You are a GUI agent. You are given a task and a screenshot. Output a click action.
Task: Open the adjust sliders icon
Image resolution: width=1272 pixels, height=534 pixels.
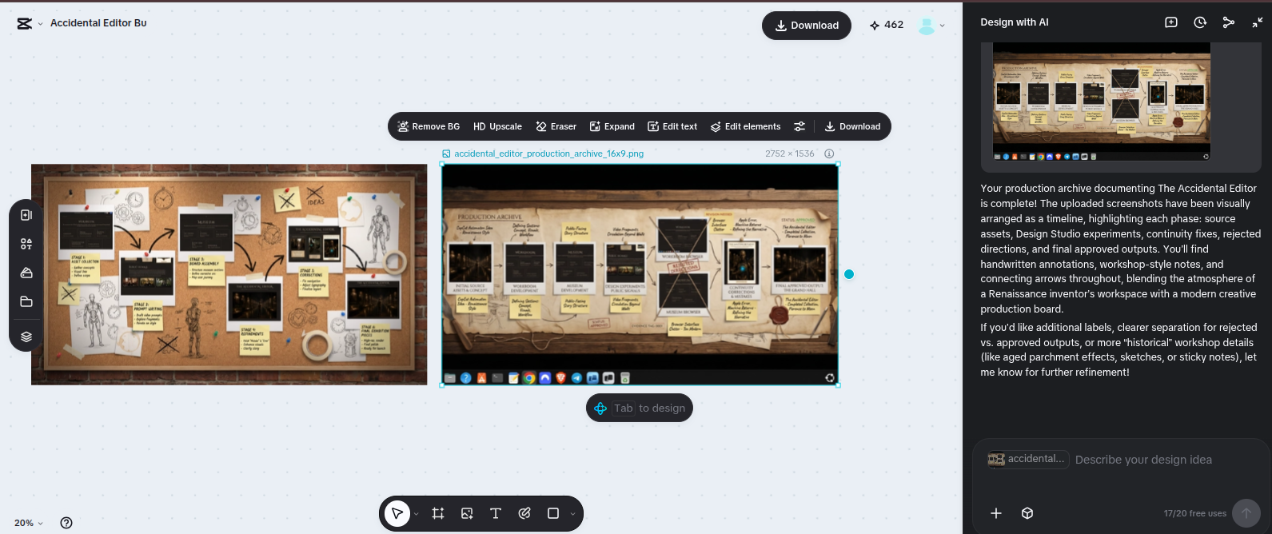(799, 126)
